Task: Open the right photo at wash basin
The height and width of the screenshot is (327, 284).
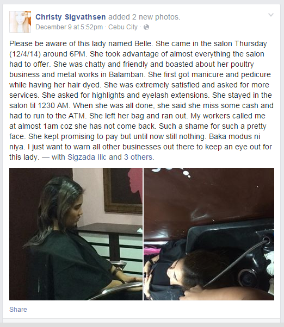Action: coord(209,234)
